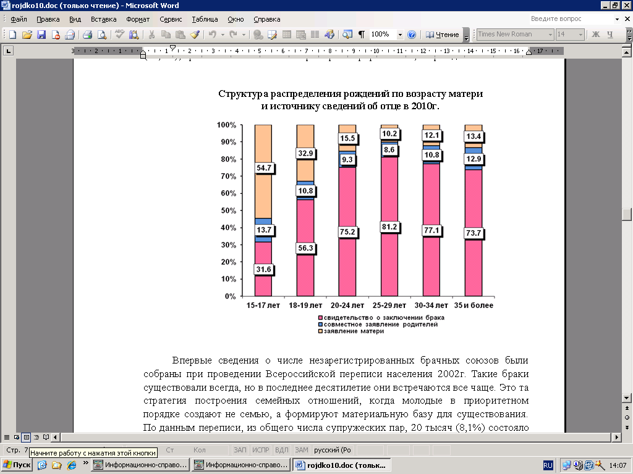Viewport: 633px width, 474px height.
Task: Run the spelling and grammar check
Action: pos(119,35)
